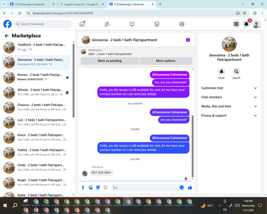
Task: Send a voice clip microphone icon
Action: click(x=83, y=187)
